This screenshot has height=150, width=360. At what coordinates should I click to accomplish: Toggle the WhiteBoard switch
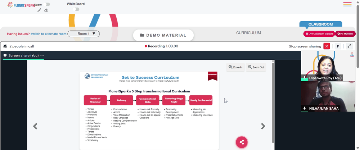tap(76, 9)
